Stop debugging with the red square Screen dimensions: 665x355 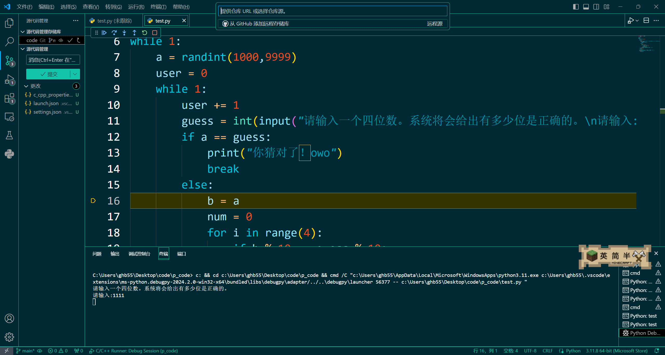tap(155, 33)
